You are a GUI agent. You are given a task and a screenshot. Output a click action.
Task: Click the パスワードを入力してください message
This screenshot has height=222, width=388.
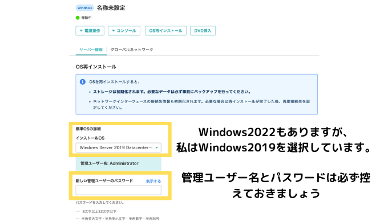[x=100, y=203]
